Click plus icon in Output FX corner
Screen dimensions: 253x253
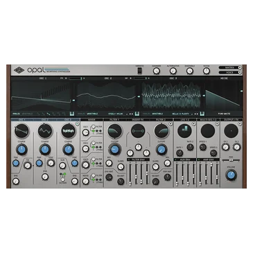coord(240,124)
